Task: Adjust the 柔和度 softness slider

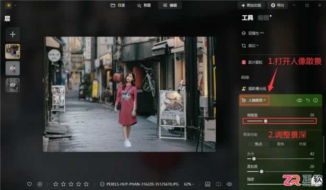Action: coord(280,171)
